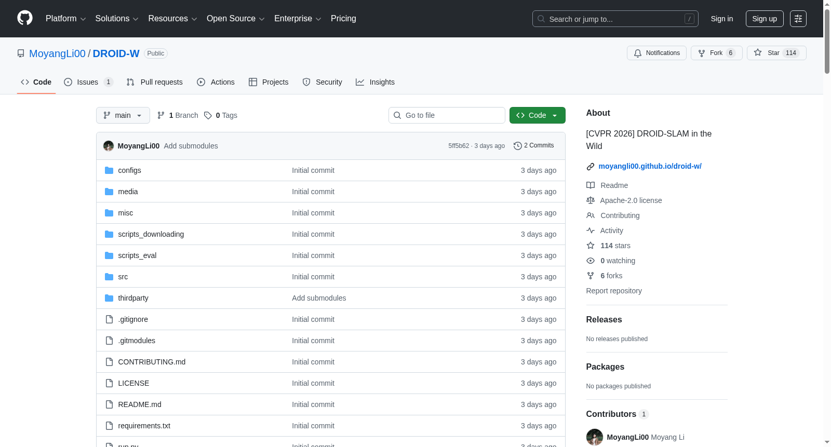This screenshot has height=447, width=831.
Task: Open the main branch selector
Action: [x=123, y=115]
